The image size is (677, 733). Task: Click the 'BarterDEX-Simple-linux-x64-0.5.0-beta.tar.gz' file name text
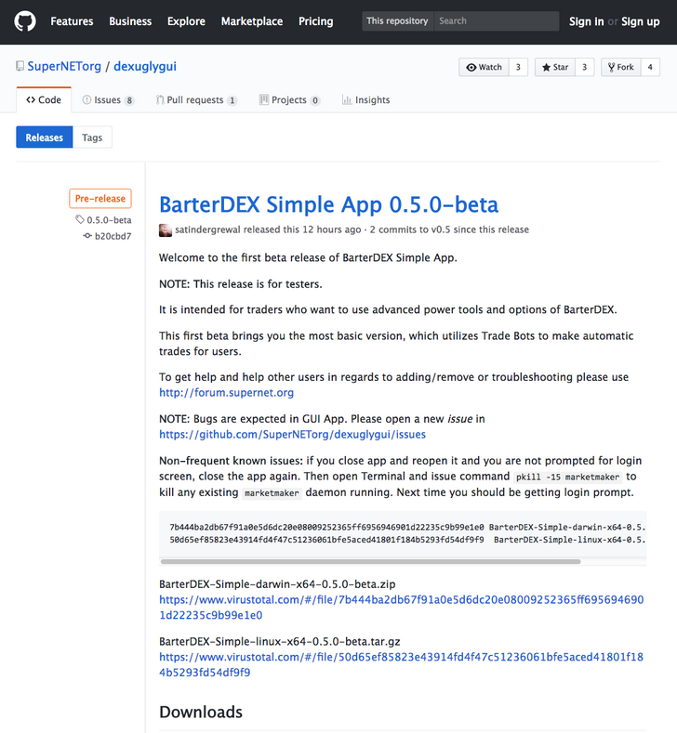pos(280,641)
